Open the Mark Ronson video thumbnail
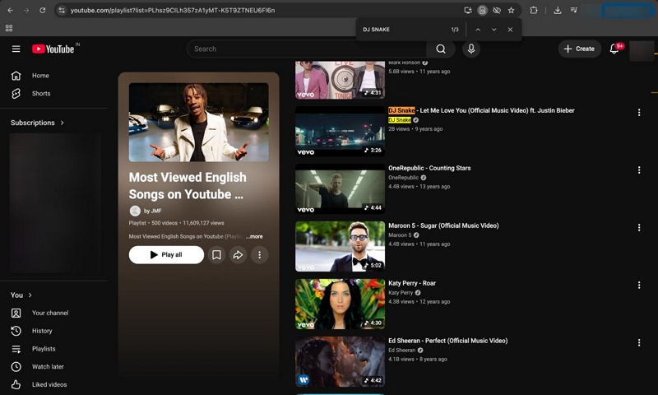 click(x=340, y=80)
